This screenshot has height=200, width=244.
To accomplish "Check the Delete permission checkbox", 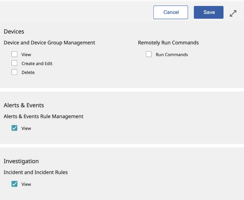I will [14, 72].
